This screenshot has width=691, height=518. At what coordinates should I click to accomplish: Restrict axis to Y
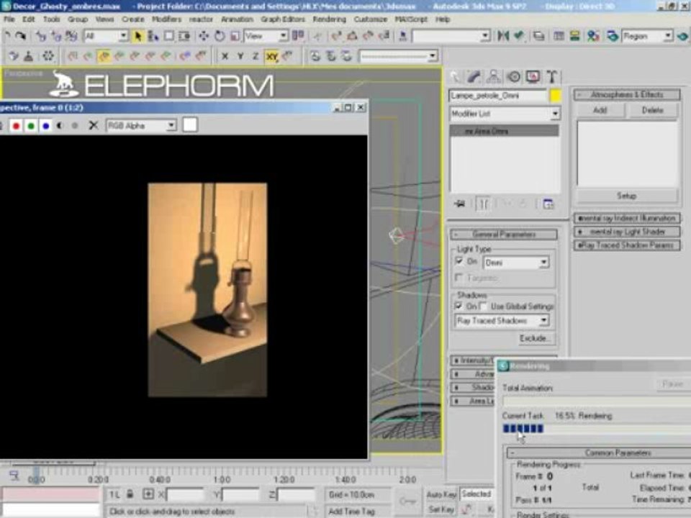(240, 56)
